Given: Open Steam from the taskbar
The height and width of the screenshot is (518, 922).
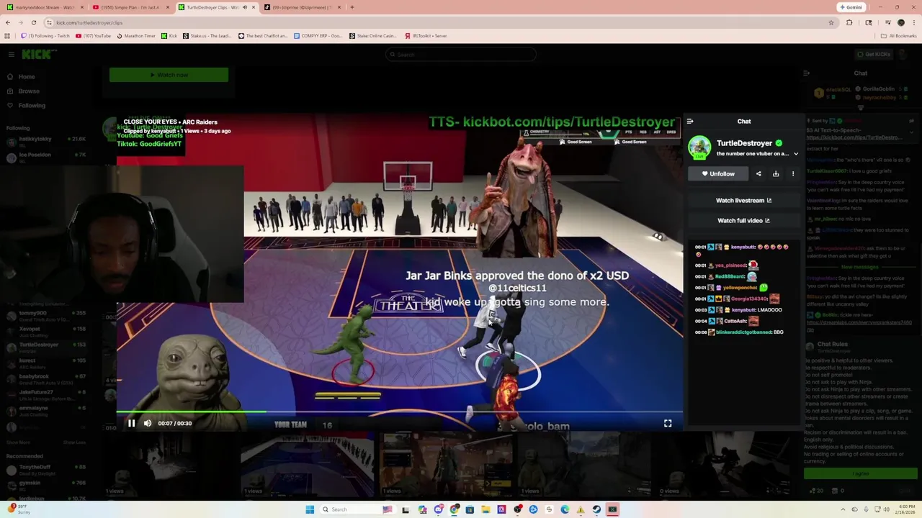Looking at the screenshot, I should click(596, 509).
